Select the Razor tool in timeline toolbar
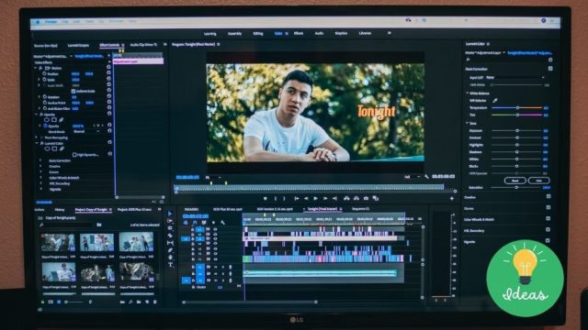Viewport: 588px width, 330px height. click(x=170, y=236)
